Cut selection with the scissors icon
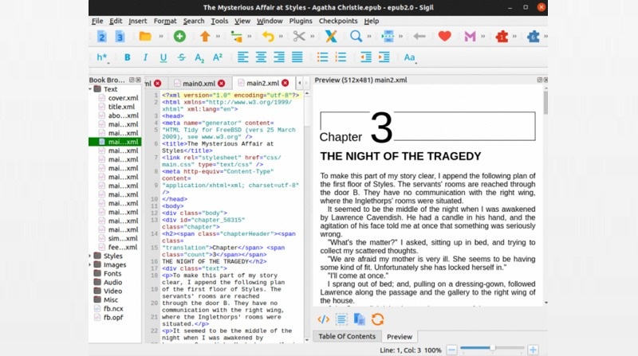This screenshot has width=638, height=356. point(299,37)
